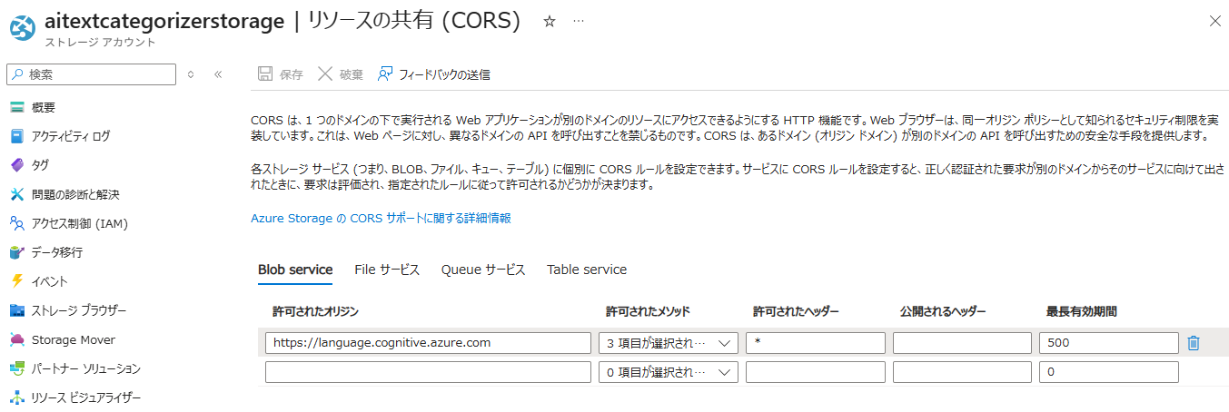
Task: Click max age field with 0
Action: pyautogui.click(x=1109, y=372)
